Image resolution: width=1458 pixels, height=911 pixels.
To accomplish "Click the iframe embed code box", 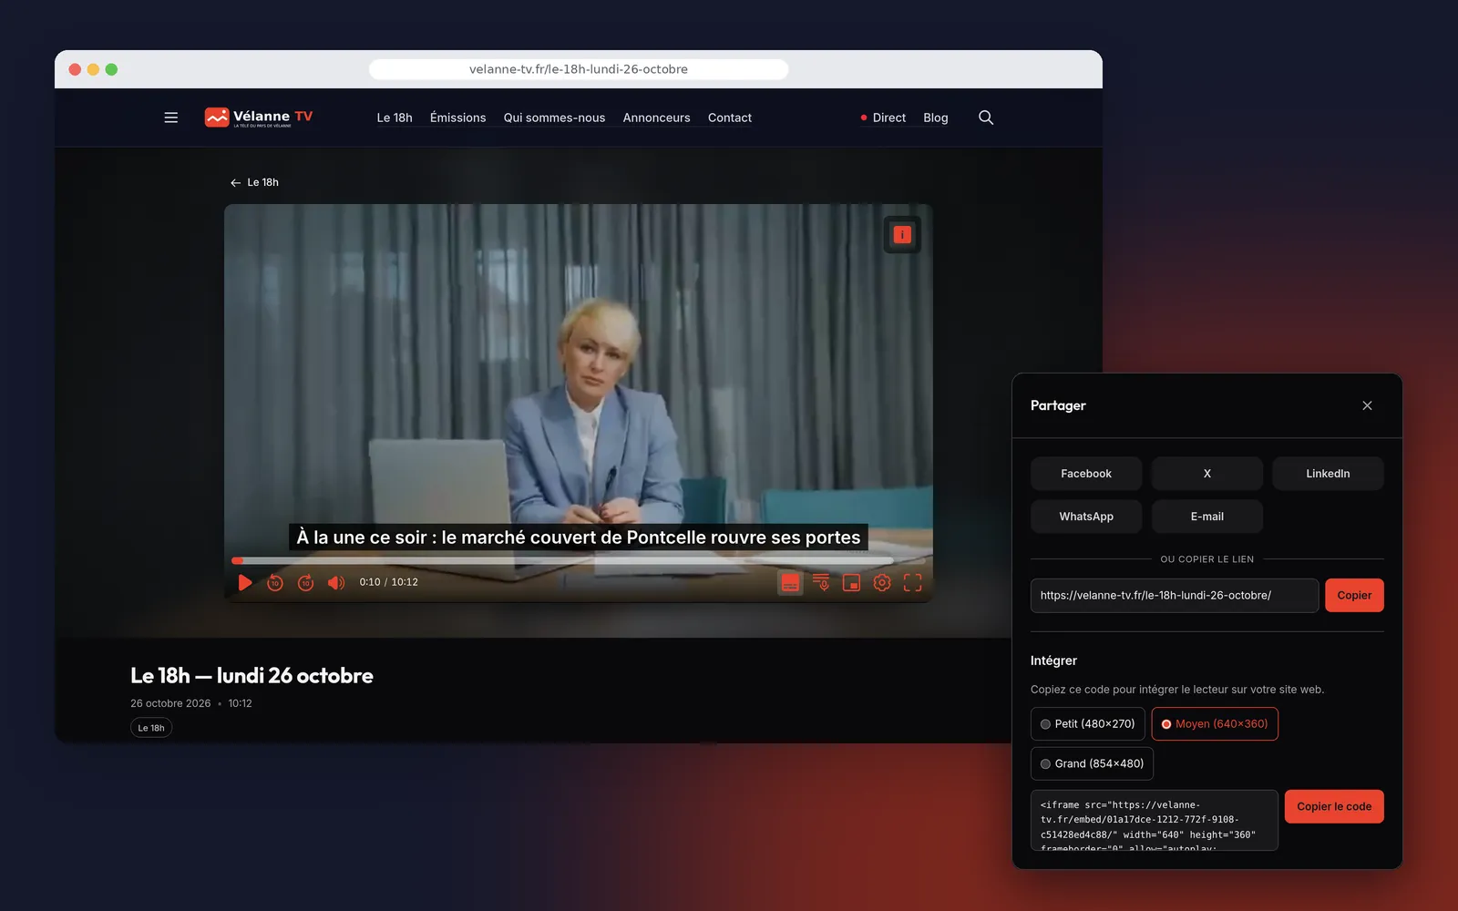I will tap(1155, 821).
